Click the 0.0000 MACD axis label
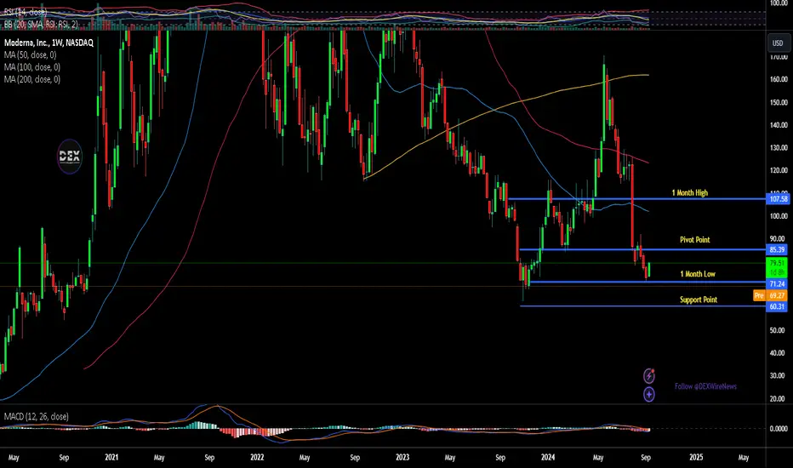 click(x=779, y=429)
